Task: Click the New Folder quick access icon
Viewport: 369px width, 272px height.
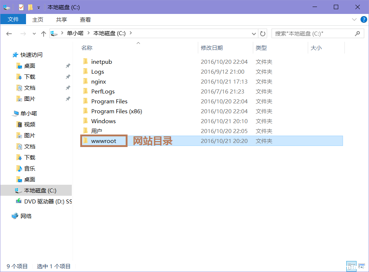Action: (x=30, y=7)
